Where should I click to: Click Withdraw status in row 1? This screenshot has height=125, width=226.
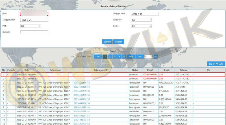(x=133, y=74)
